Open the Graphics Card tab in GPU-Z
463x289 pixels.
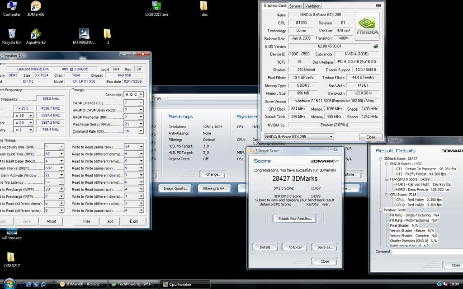[x=274, y=5]
